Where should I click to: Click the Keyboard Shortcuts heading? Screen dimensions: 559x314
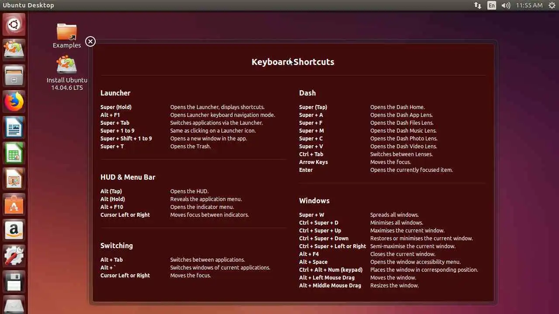point(293,62)
